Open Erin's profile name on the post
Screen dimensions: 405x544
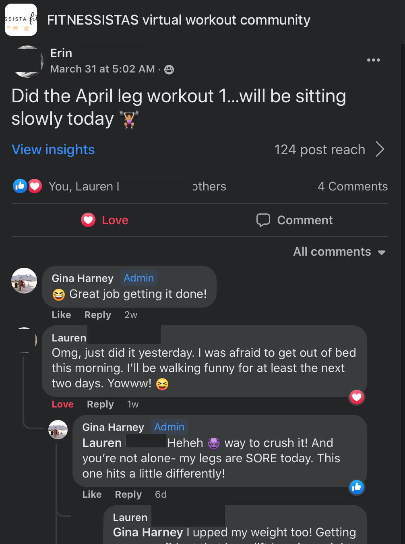[61, 53]
